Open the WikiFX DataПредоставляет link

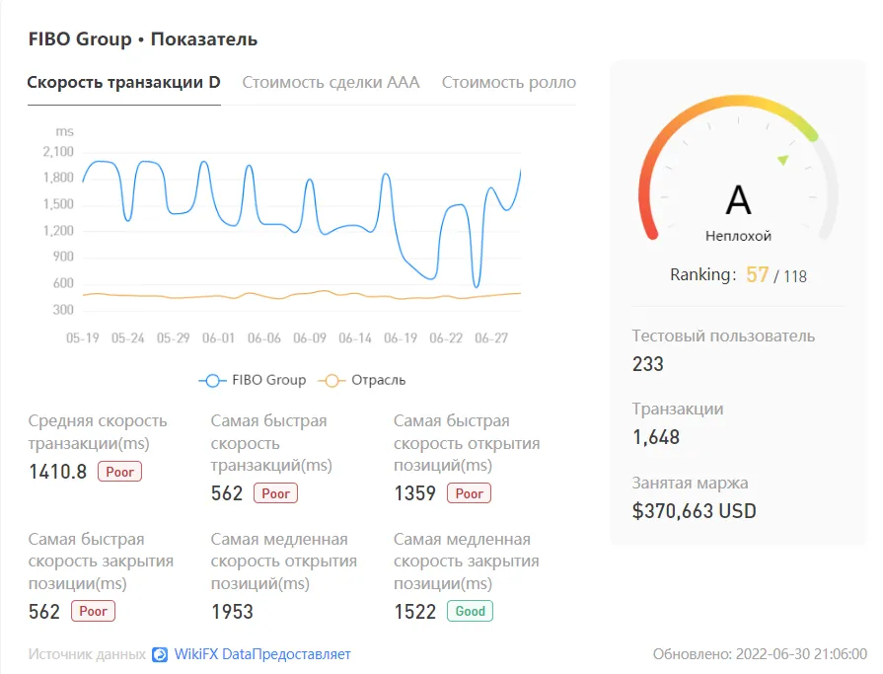coord(262,654)
